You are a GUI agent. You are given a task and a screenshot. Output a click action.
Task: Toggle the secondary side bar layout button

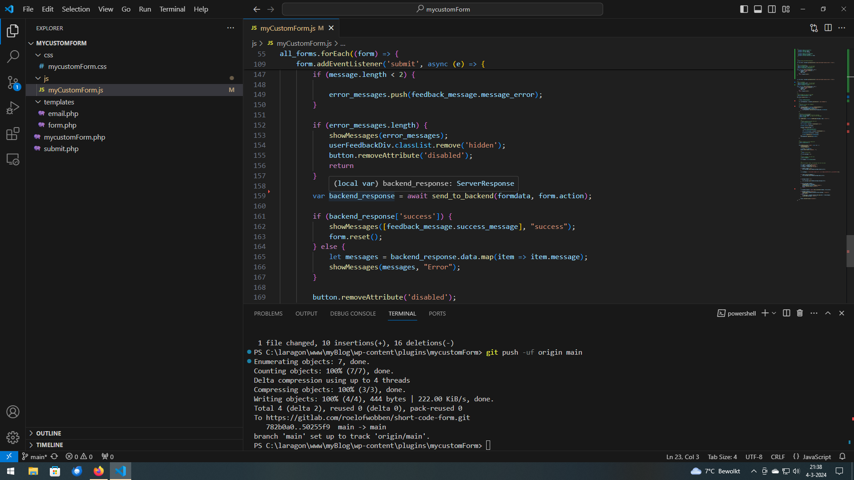click(x=772, y=9)
